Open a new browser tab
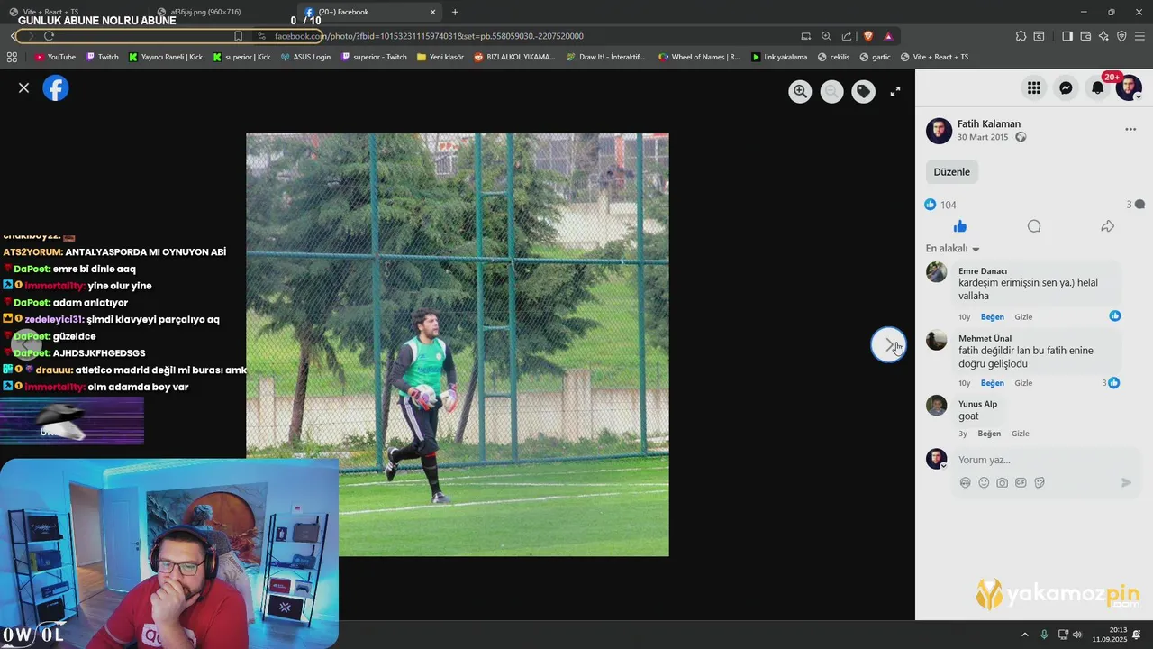This screenshot has height=649, width=1153. tap(455, 12)
